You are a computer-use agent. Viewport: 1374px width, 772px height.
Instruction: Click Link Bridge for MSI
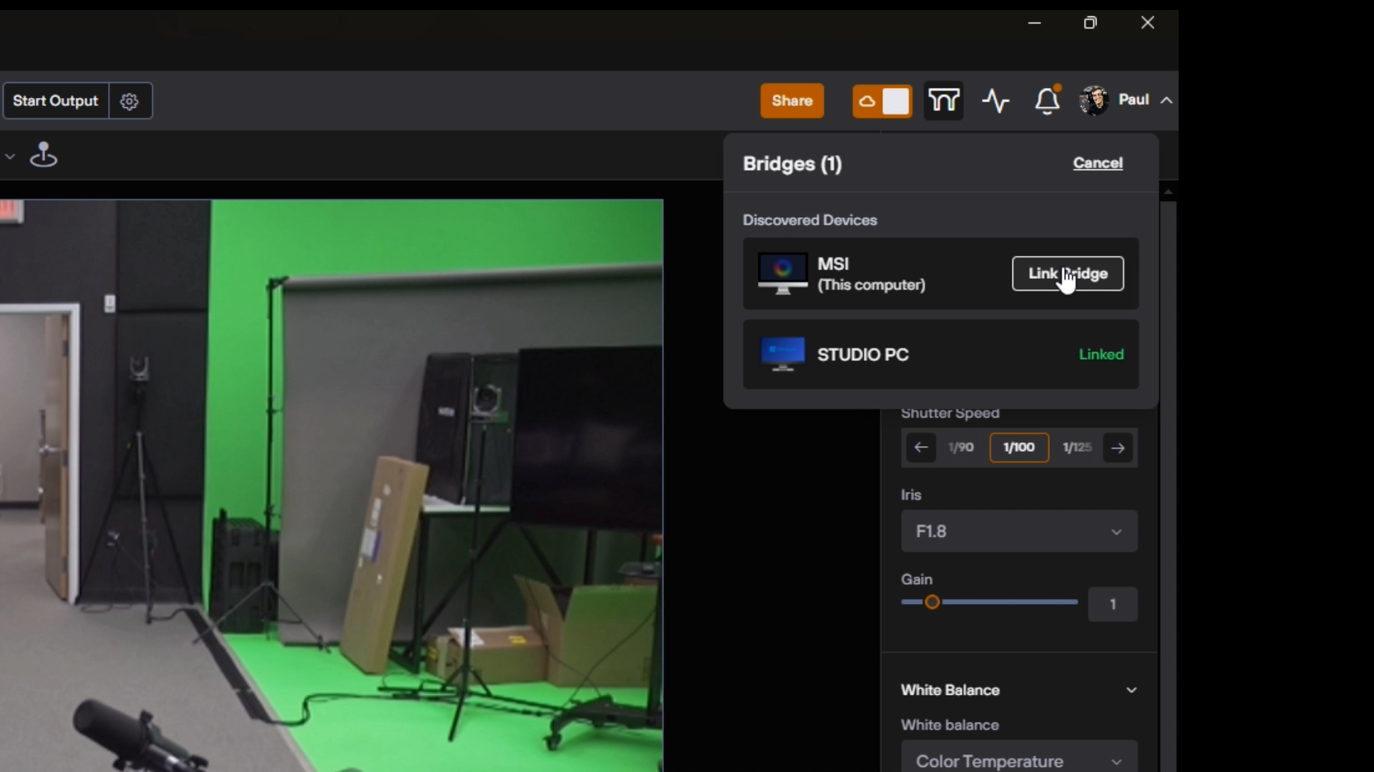[x=1068, y=274]
